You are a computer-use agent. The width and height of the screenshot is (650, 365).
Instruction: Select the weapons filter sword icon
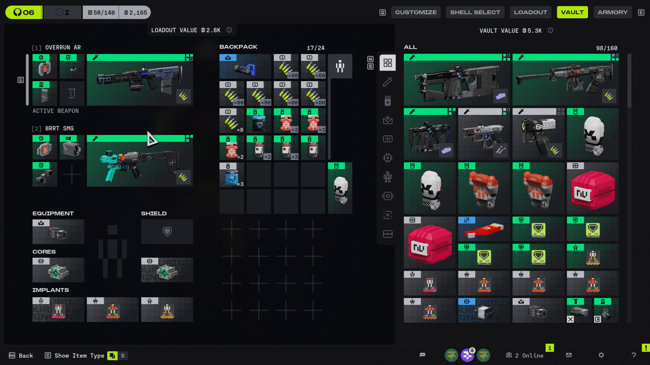click(x=387, y=82)
